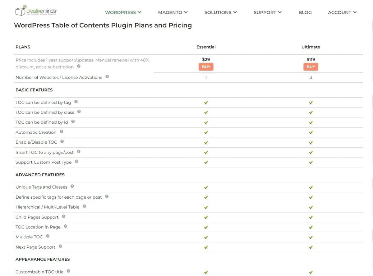Image resolution: width=373 pixels, height=276 pixels.
Task: Click the ADVANCED FEATURES section heading
Action: [x=40, y=175]
